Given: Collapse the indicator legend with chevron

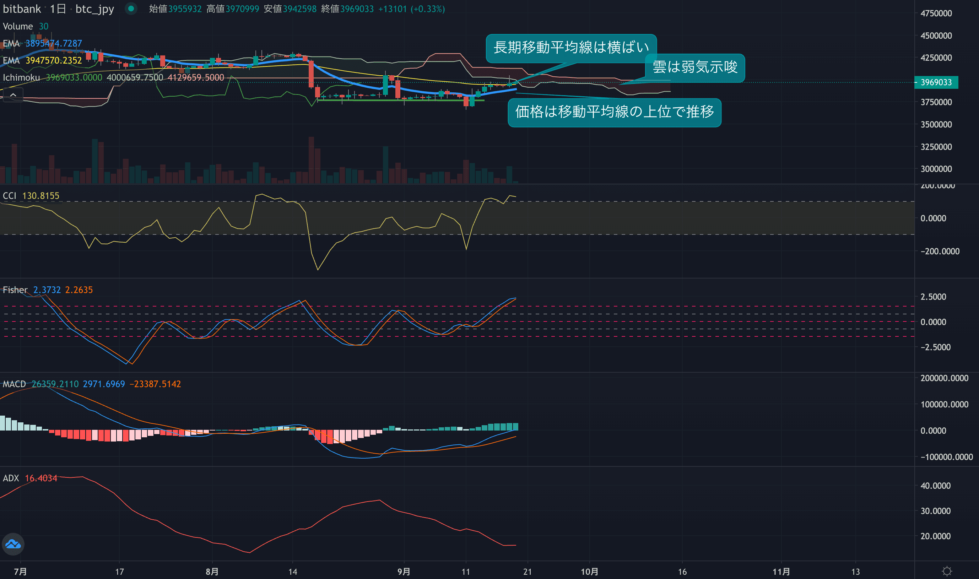Looking at the screenshot, I should coord(13,95).
